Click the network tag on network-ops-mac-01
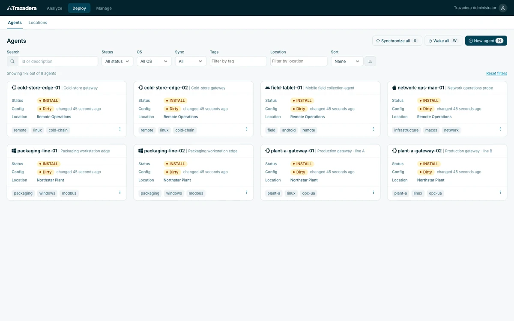This screenshot has height=321, width=514. tap(451, 130)
